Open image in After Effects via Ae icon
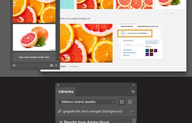192x123 pixels. click(147, 54)
